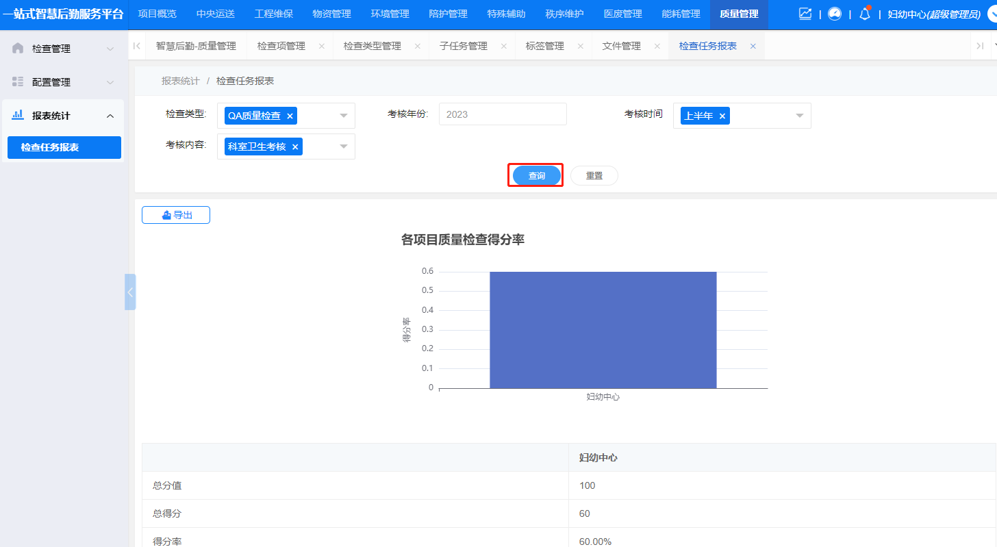This screenshot has width=997, height=547.
Task: Jump to last tab using right arrow
Action: click(x=980, y=46)
